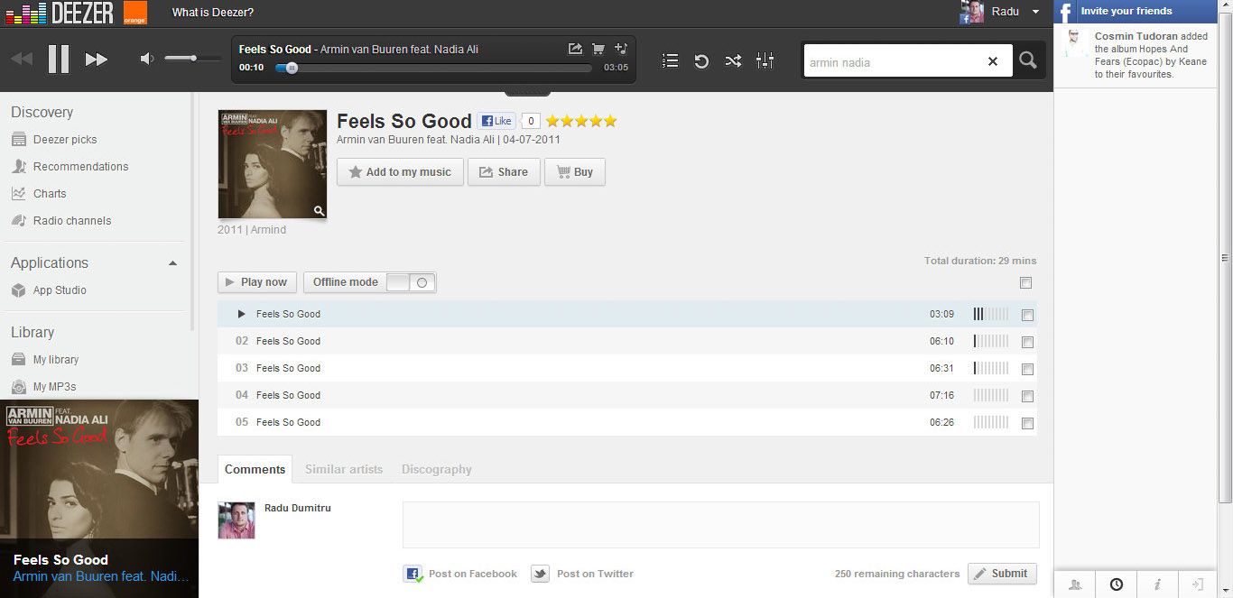Open My library
The image size is (1233, 598).
tap(56, 360)
